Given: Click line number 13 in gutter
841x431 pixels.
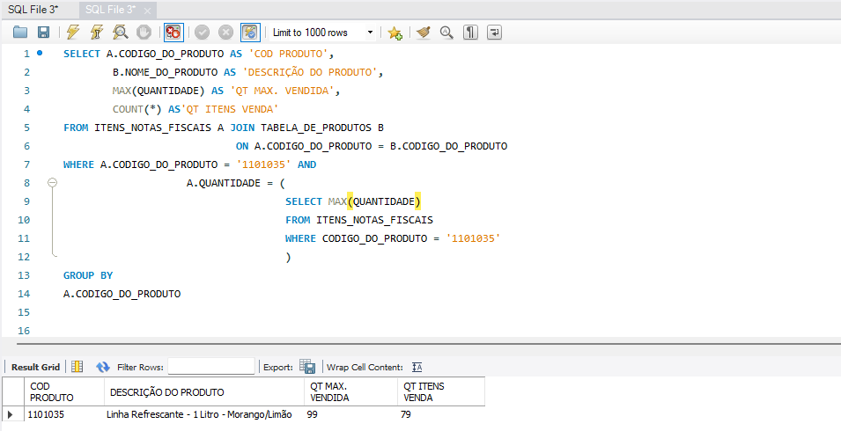Looking at the screenshot, I should [x=24, y=275].
